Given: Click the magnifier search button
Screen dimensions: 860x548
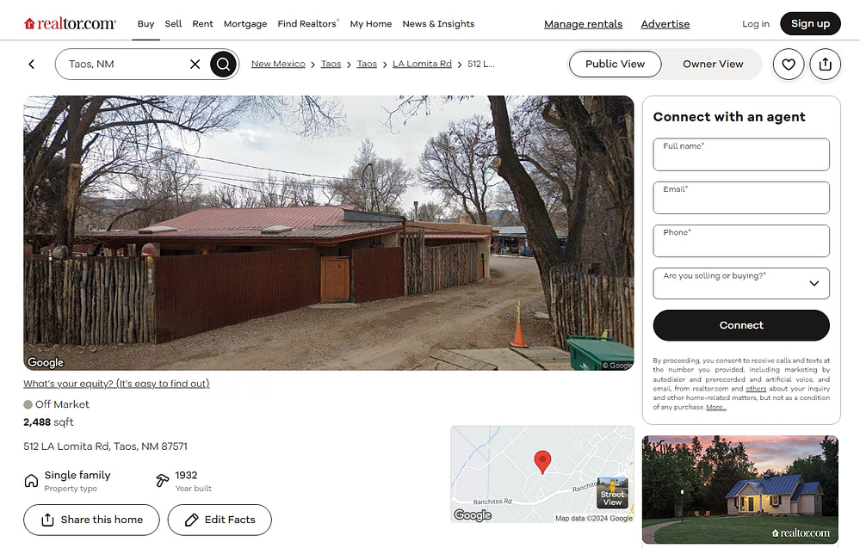Looking at the screenshot, I should point(223,65).
